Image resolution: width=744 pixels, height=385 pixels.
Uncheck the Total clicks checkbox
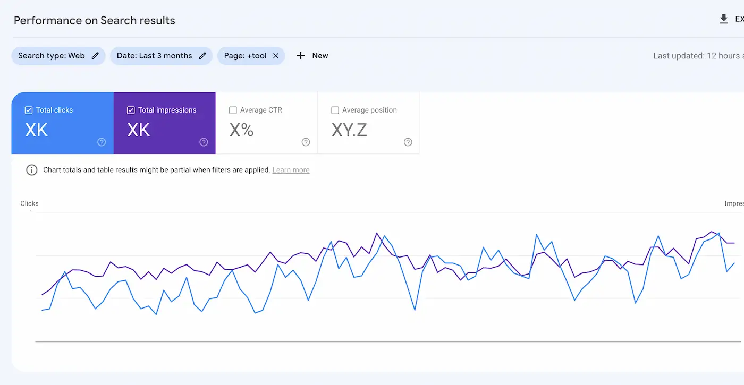pos(28,110)
